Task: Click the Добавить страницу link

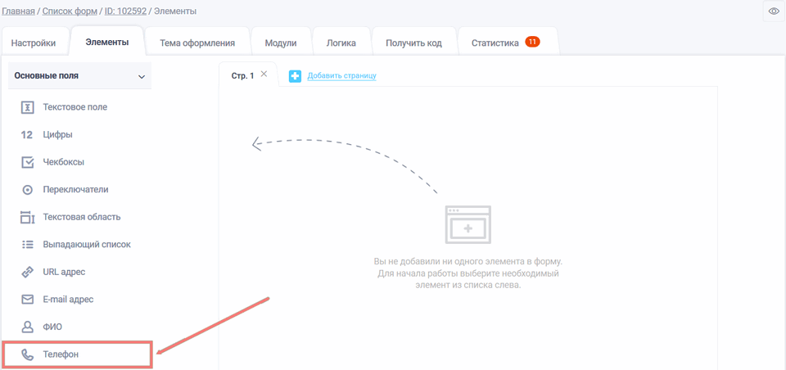Action: (x=341, y=76)
